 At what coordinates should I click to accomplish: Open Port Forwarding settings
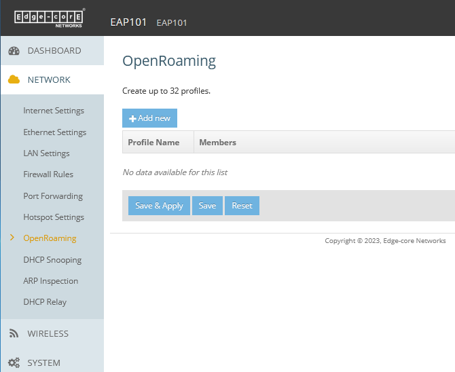pyautogui.click(x=53, y=196)
